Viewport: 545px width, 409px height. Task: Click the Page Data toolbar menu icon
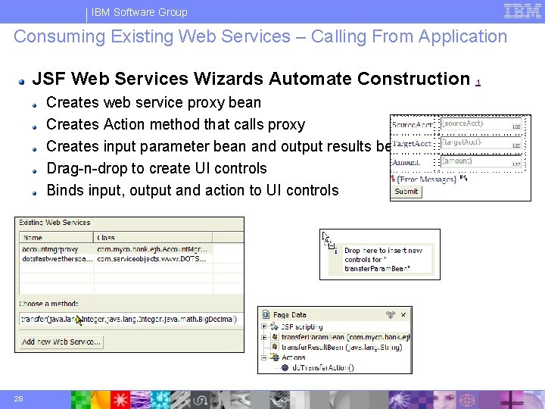click(391, 315)
